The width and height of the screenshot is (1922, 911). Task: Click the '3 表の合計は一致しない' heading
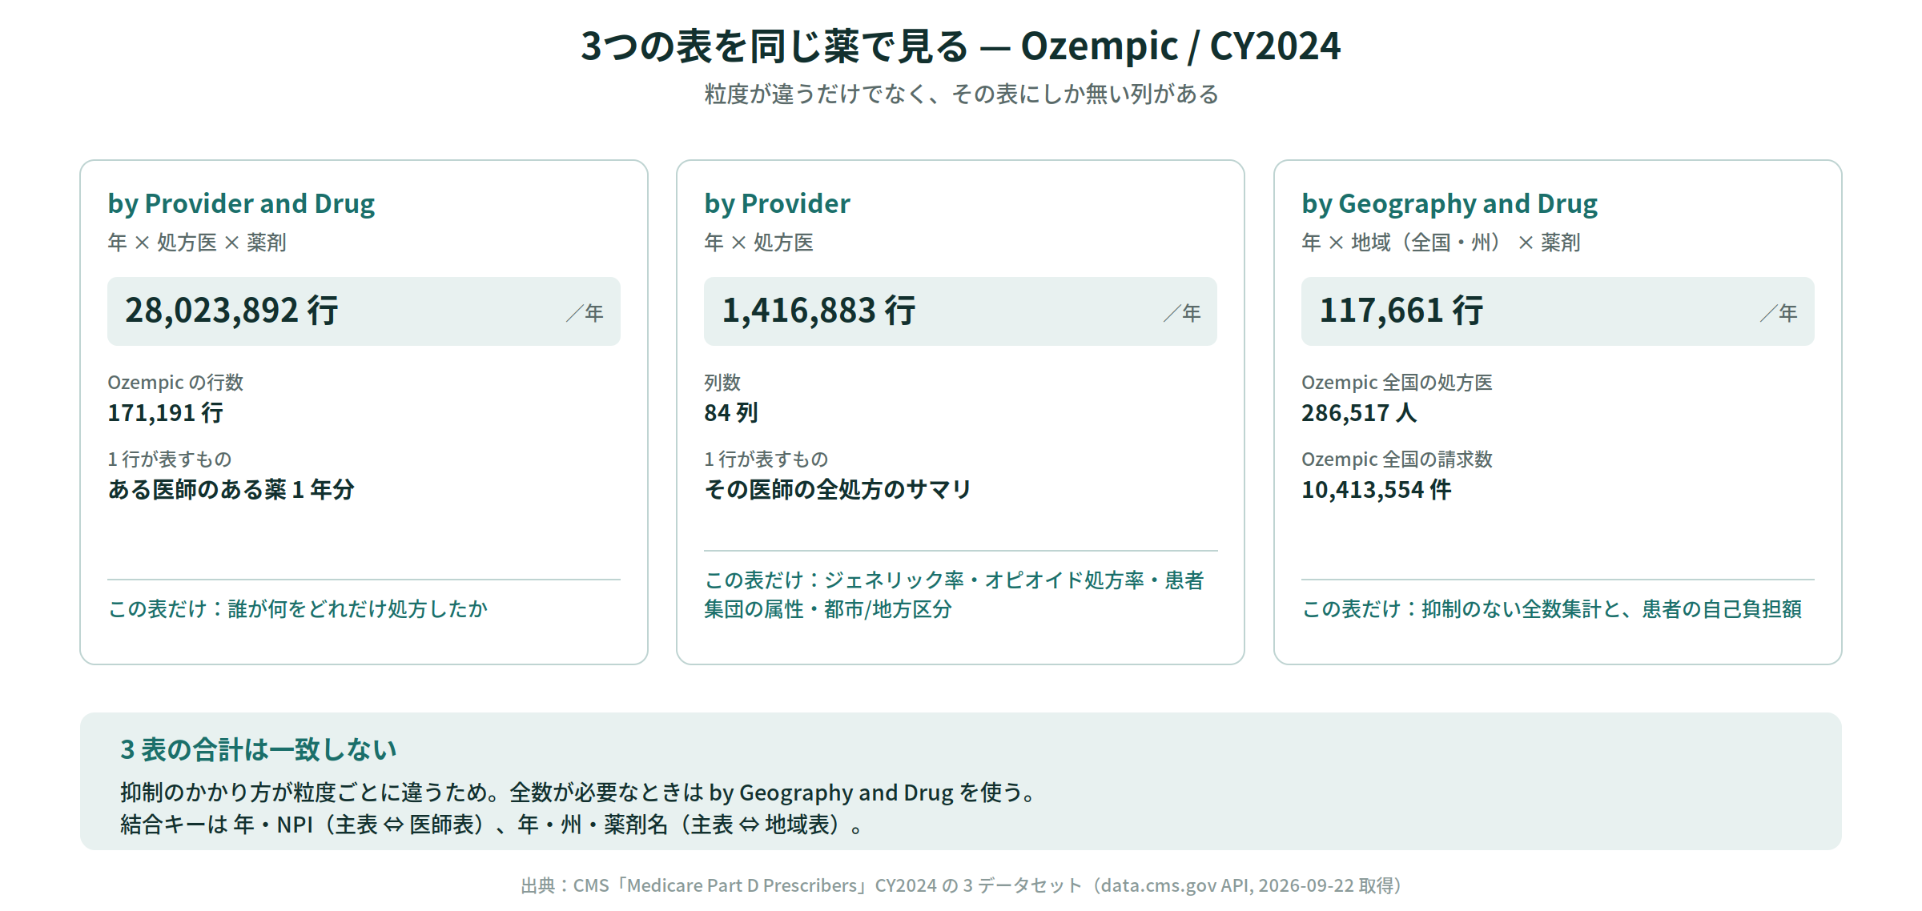click(x=259, y=750)
